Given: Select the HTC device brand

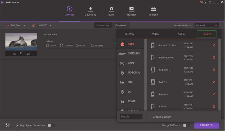Looking at the screenshot, I should tap(130, 82).
